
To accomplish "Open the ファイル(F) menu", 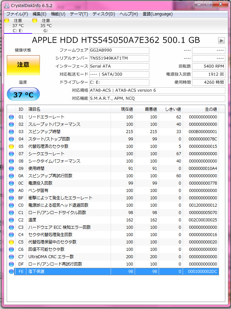I will pos(17,14).
